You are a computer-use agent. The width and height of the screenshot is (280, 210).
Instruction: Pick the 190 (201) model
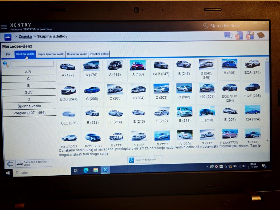coord(207,91)
